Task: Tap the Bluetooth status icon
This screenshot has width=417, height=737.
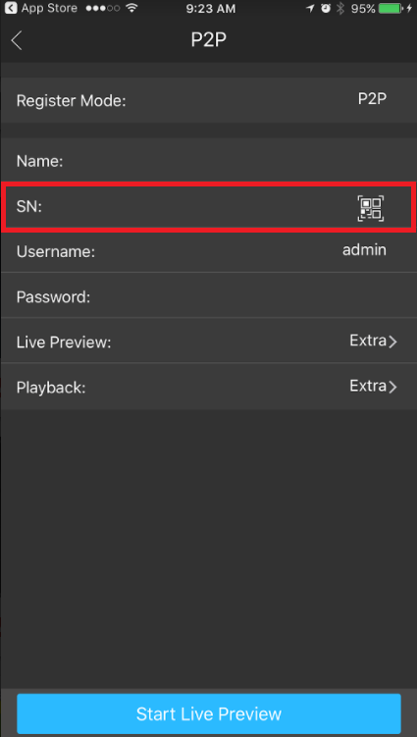Action: (340, 9)
